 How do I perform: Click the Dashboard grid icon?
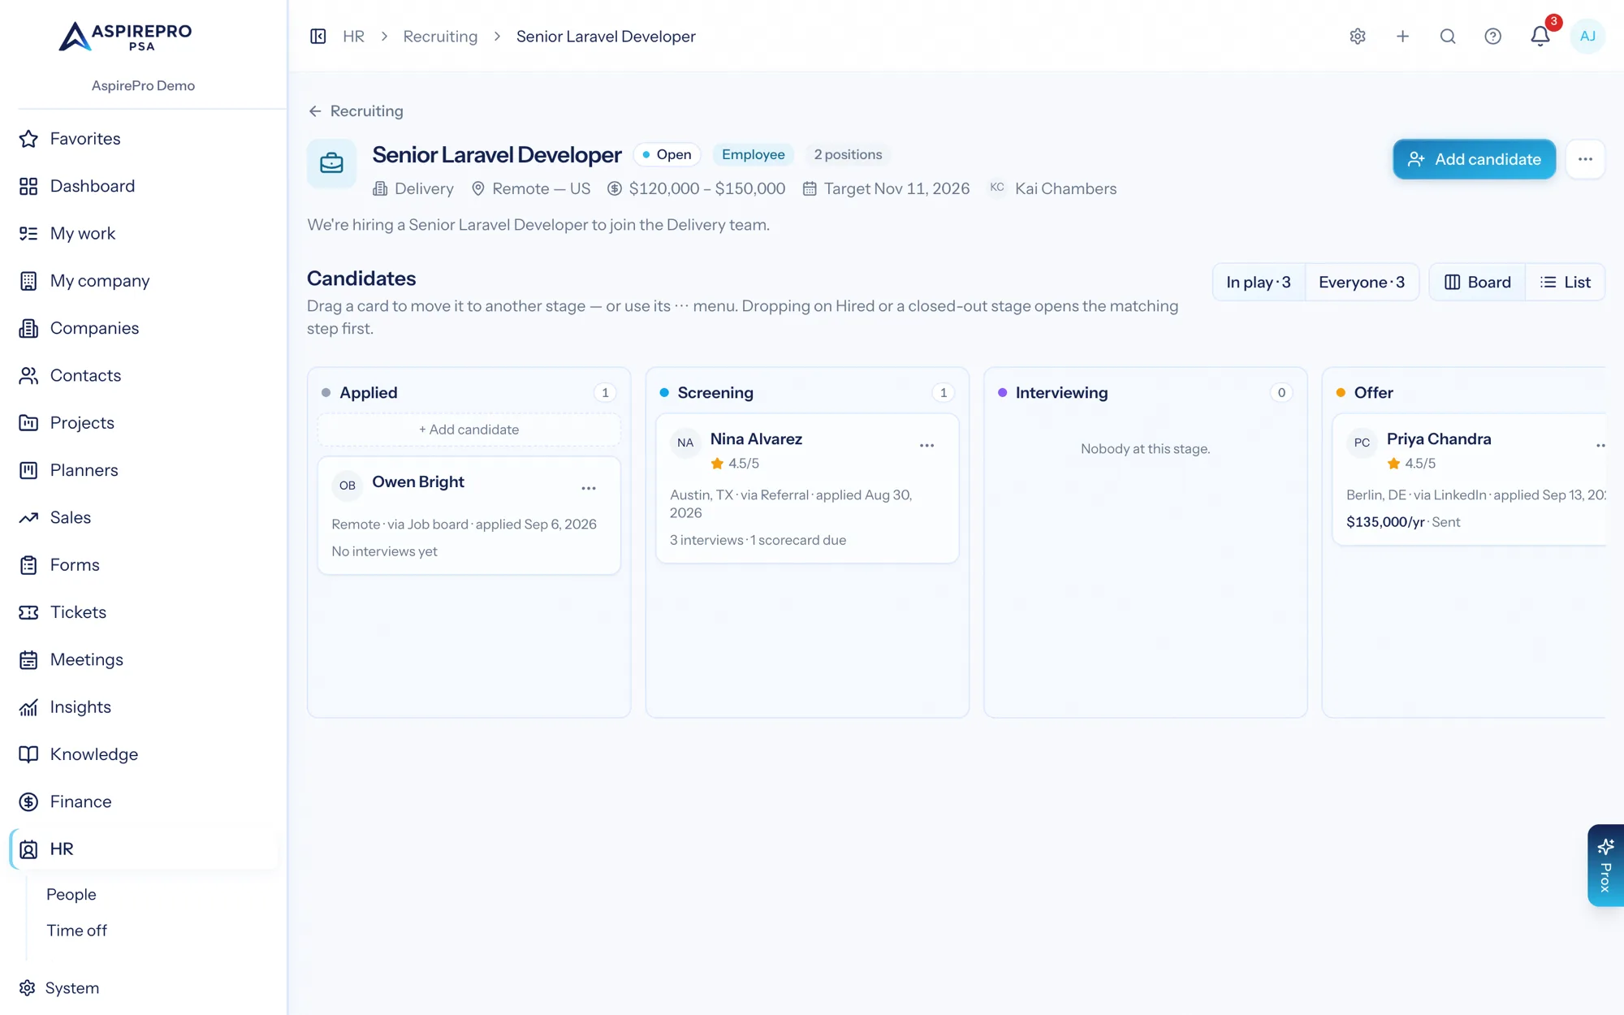[28, 186]
